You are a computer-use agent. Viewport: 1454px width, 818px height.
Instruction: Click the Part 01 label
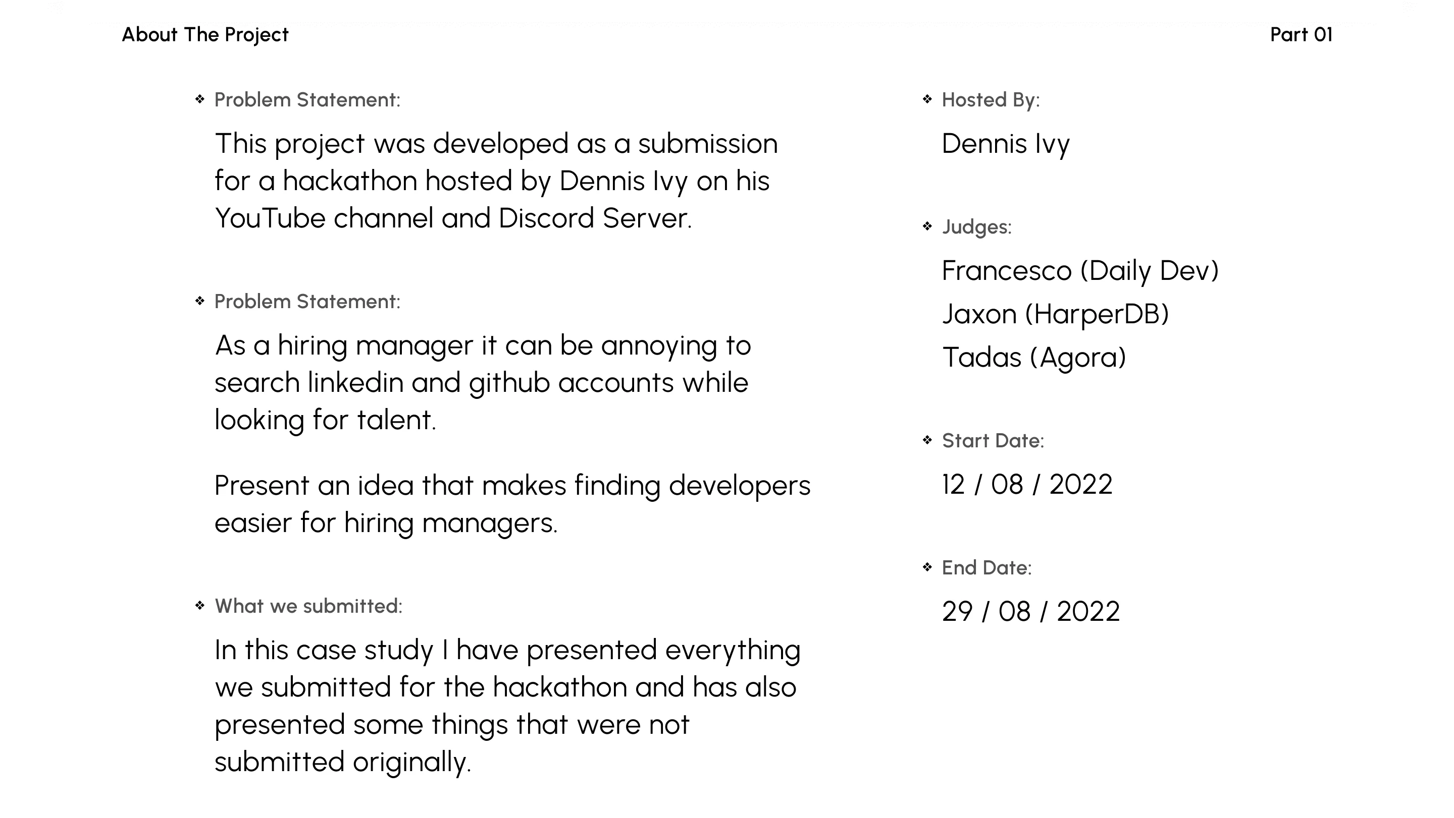click(x=1301, y=35)
